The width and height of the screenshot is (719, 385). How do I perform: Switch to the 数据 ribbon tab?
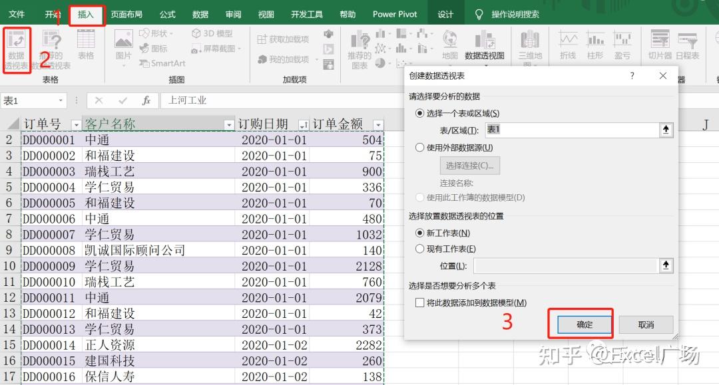point(199,13)
